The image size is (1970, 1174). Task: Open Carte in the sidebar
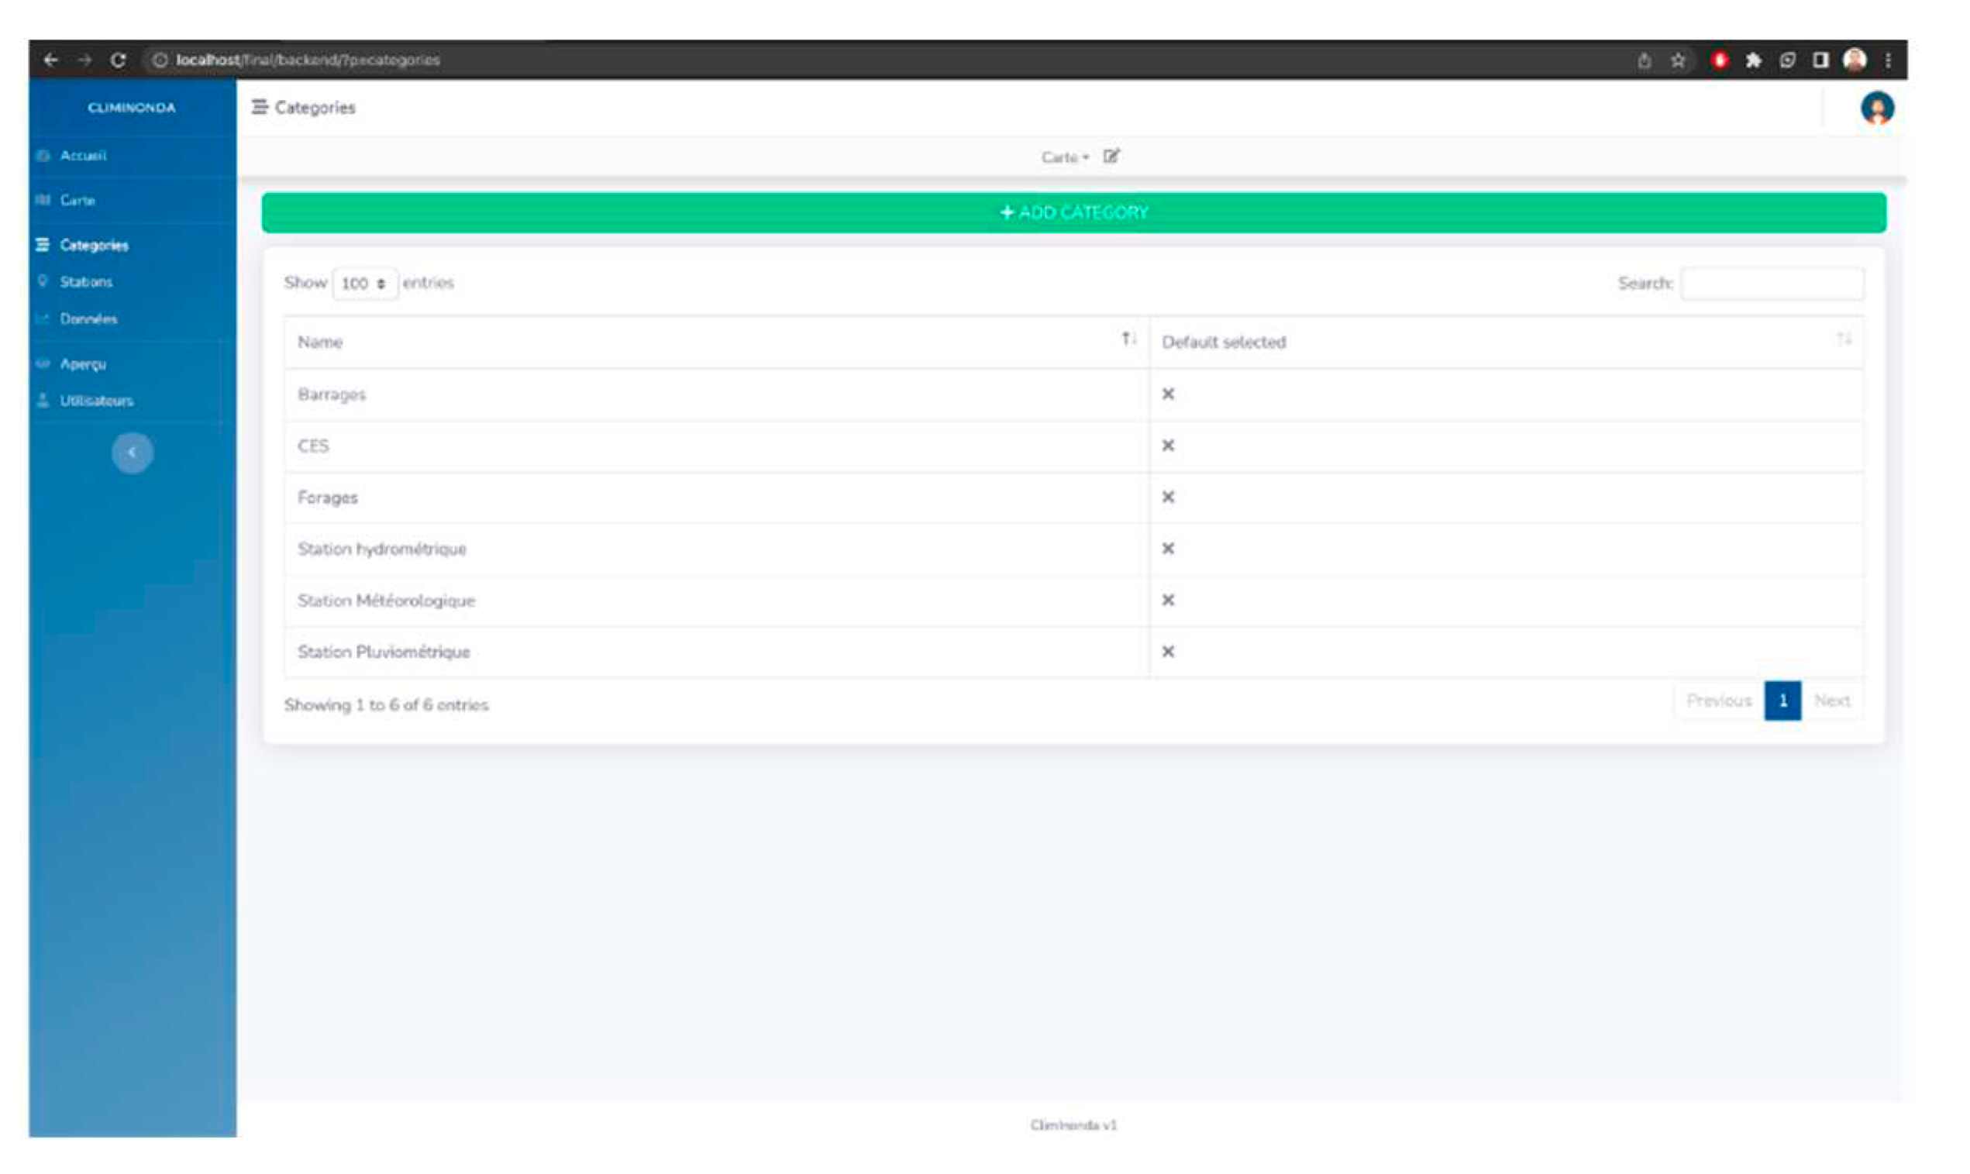pos(77,200)
